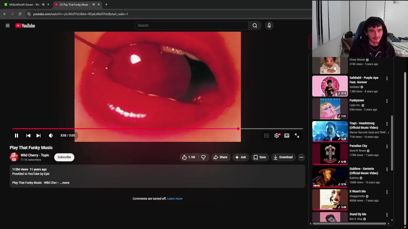Screen dimensions: 408x229
Task: Switch to the MrBackPackN Stream tab
Action: (x=24, y=4)
